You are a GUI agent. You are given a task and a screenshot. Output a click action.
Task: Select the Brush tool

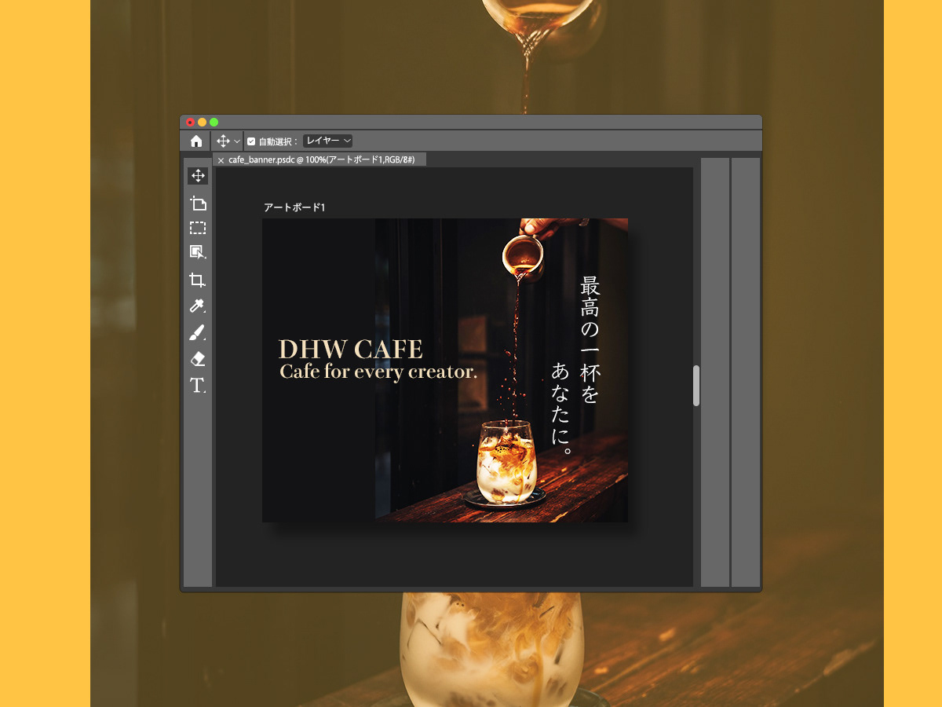(x=198, y=332)
